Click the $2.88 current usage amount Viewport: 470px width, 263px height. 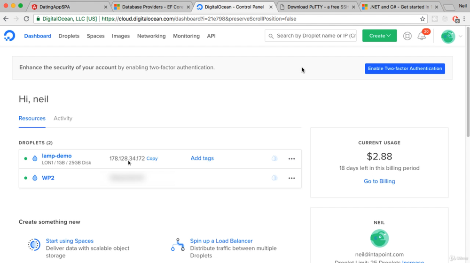(x=379, y=156)
